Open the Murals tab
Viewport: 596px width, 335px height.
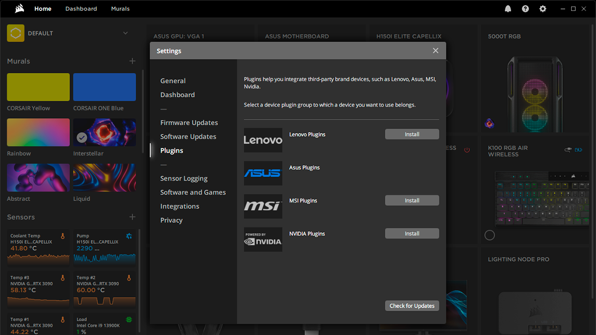120,9
